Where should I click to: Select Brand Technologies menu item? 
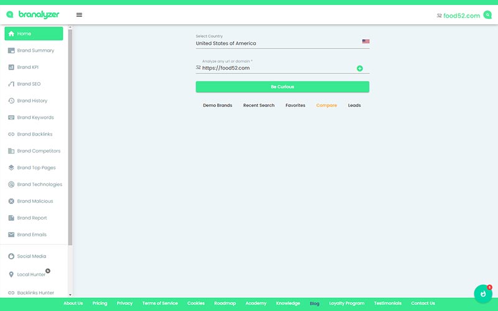click(34, 184)
